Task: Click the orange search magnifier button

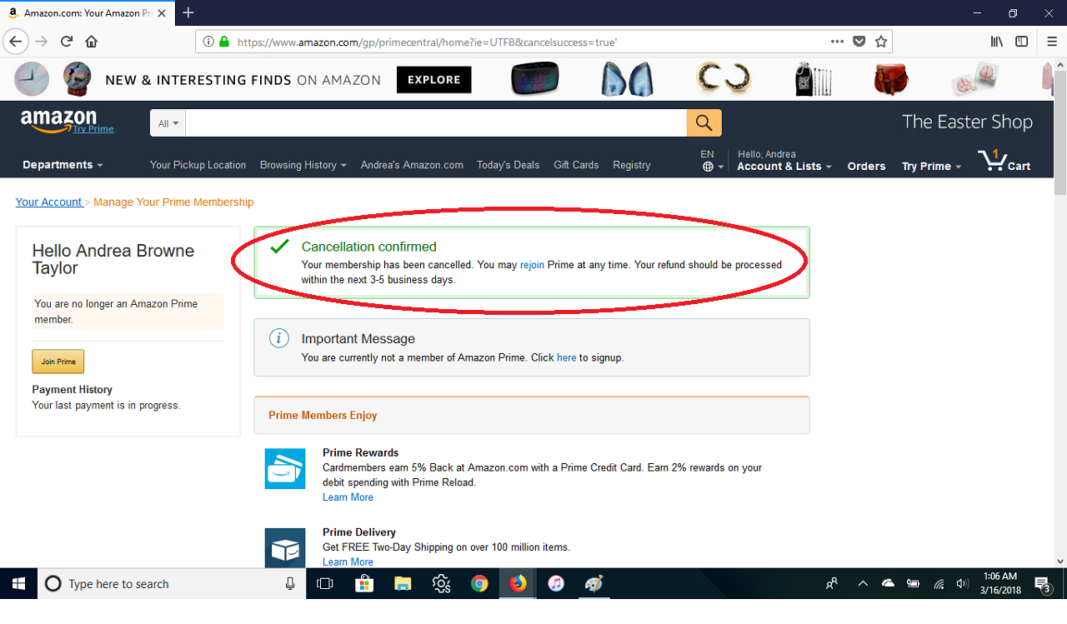Action: (x=704, y=122)
